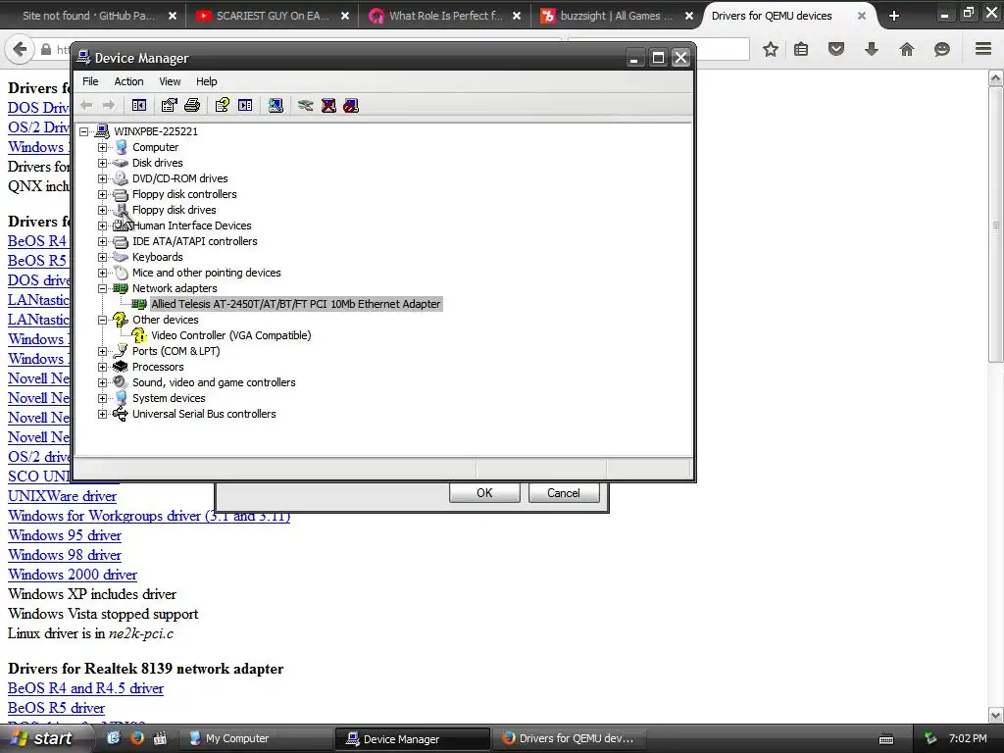Screen dimensions: 1004x753
Task: Select the Allied Telesis Ethernet Adapter entry
Action: [296, 304]
